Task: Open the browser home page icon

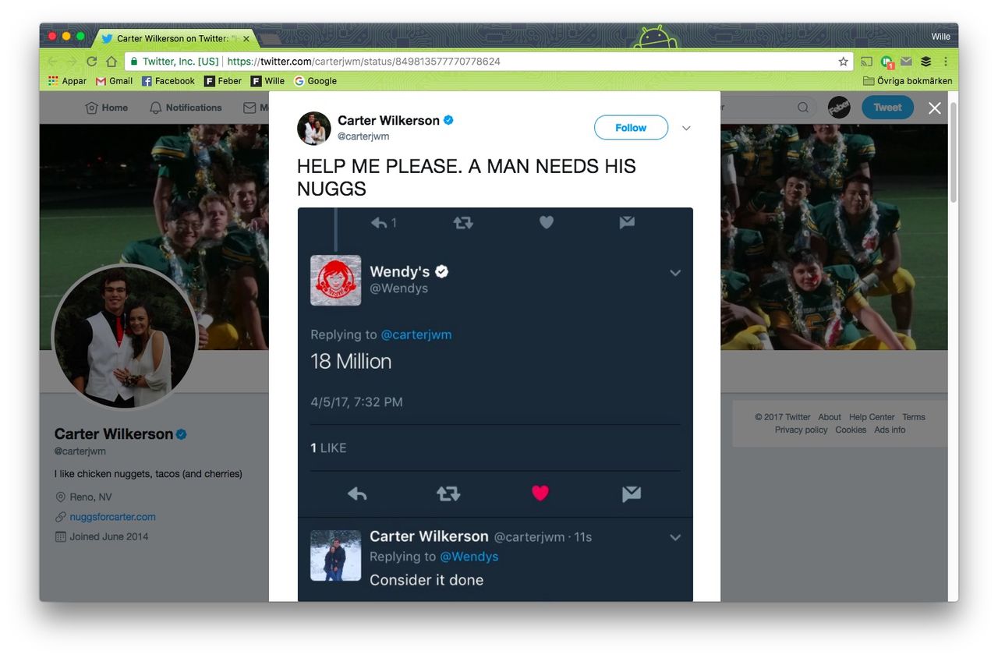Action: pos(111,62)
